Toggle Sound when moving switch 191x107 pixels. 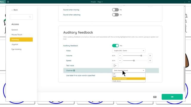pos(115,10)
